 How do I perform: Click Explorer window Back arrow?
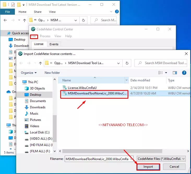pyautogui.click(x=5, y=20)
